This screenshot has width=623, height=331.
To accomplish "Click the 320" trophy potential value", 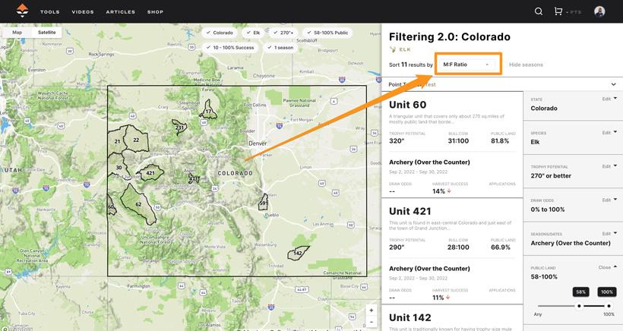I will (397, 141).
